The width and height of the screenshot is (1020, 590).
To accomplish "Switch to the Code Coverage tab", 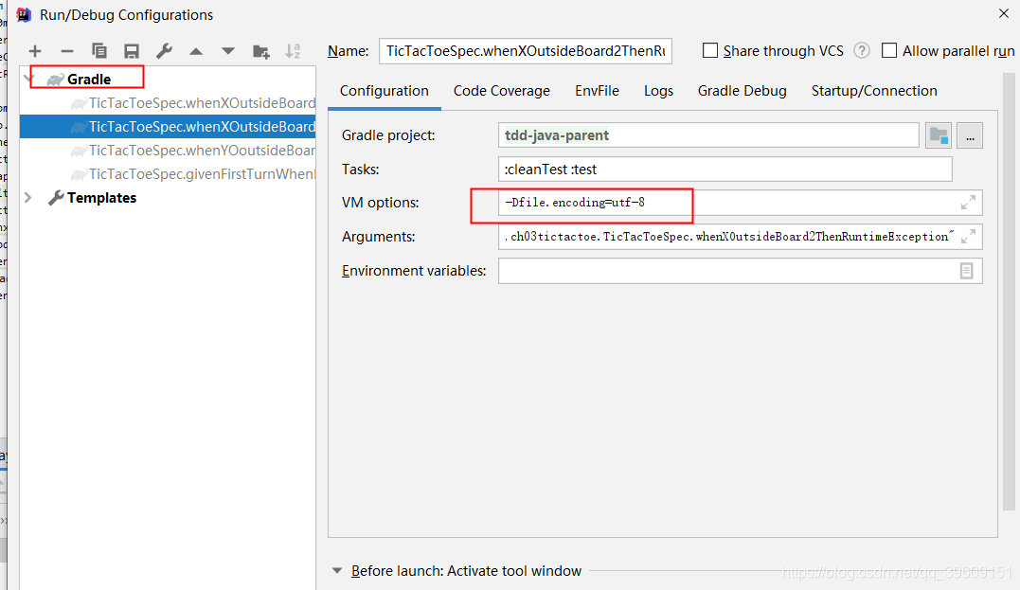I will 501,90.
